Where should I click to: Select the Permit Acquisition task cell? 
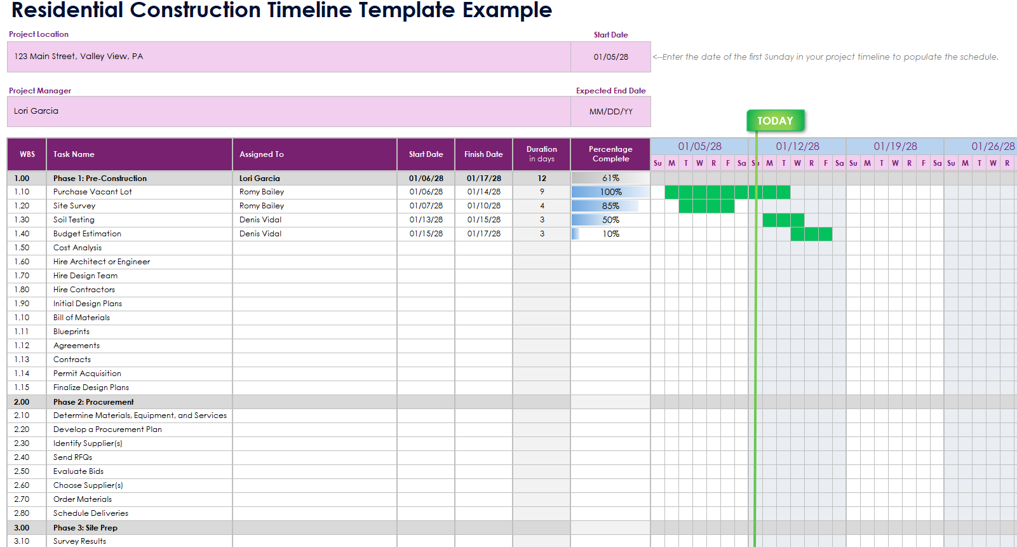point(87,374)
